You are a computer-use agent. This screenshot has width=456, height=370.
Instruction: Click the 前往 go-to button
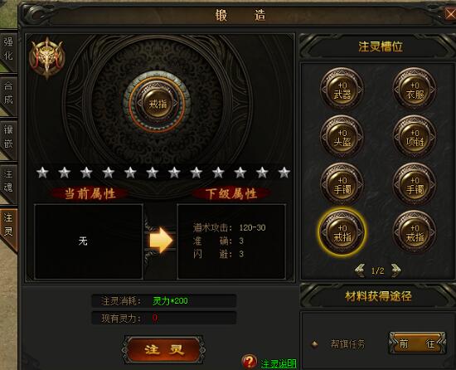(417, 343)
